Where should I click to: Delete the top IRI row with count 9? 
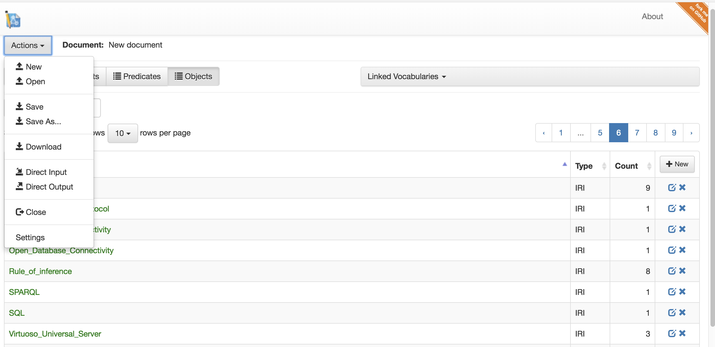tap(683, 187)
